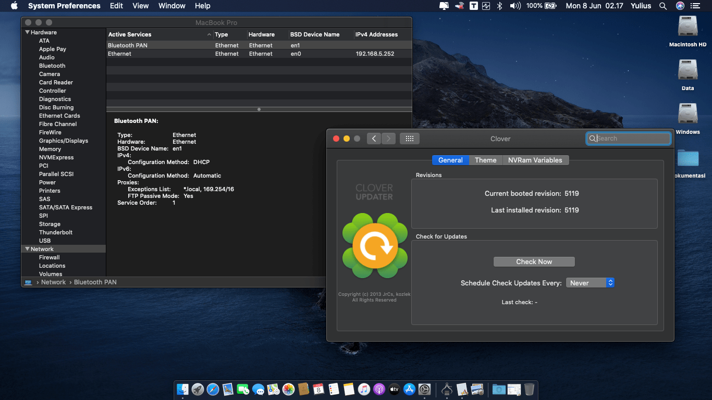712x400 pixels.
Task: Open the Edit menu
Action: click(x=116, y=6)
